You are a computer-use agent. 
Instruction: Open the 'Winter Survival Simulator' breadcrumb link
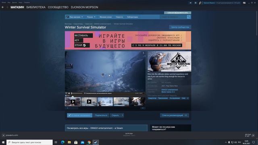[x=123, y=24]
